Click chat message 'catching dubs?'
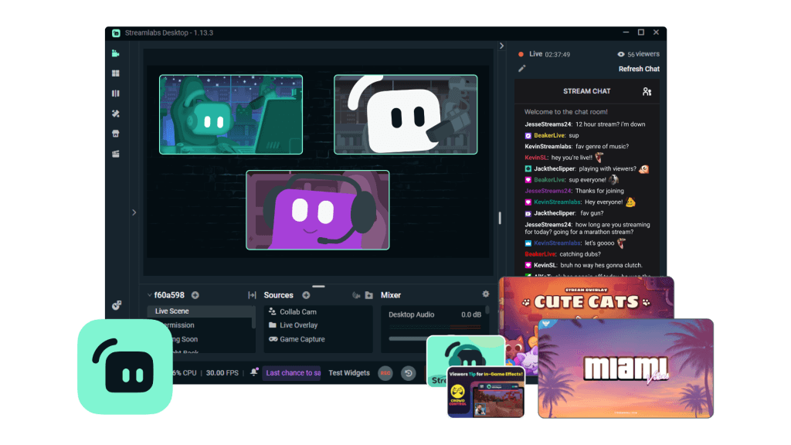Screen dimensions: 791x445 579,254
